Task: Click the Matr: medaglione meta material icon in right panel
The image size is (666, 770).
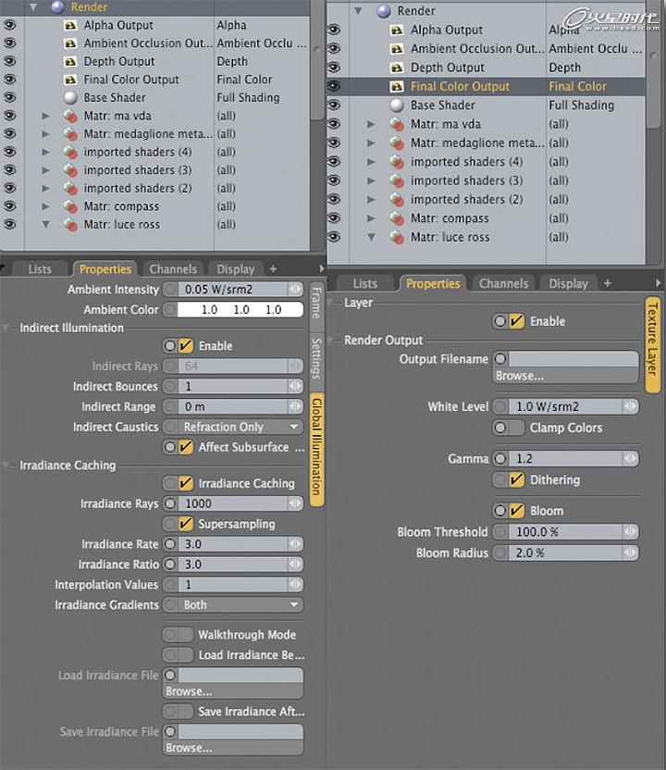Action: tap(397, 143)
